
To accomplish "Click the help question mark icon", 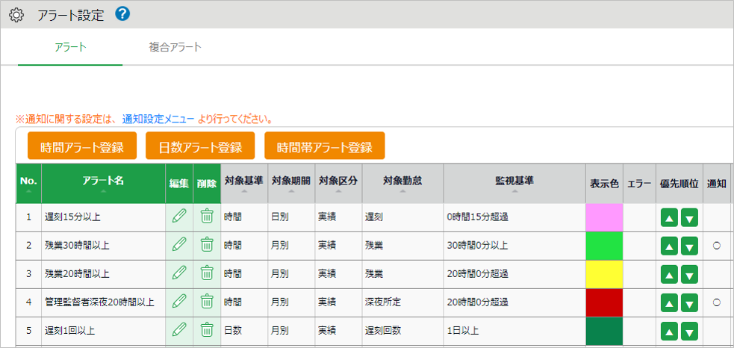I will point(122,13).
